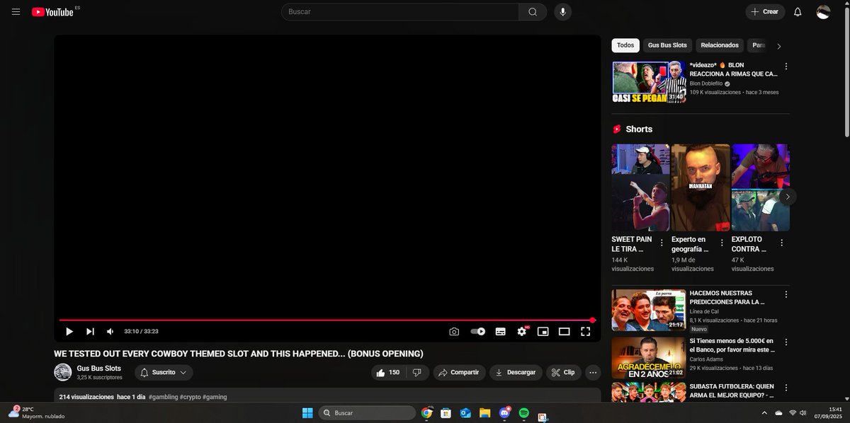Open the player settings gear
Image resolution: width=850 pixels, height=423 pixels.
pos(522,331)
